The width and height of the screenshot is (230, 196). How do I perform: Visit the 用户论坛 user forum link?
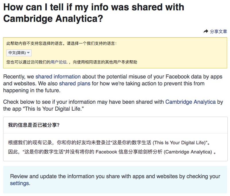pos(59,62)
